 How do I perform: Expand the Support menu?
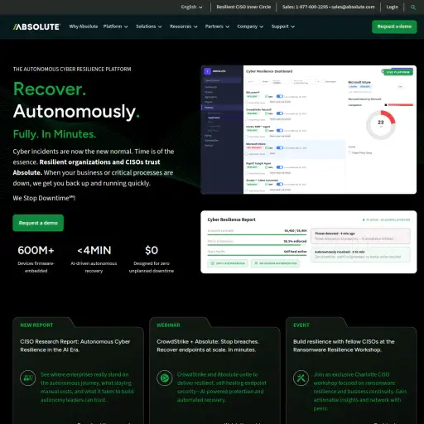[283, 26]
